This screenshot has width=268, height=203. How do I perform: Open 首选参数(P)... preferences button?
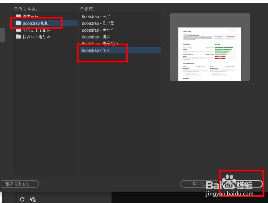coord(19,184)
